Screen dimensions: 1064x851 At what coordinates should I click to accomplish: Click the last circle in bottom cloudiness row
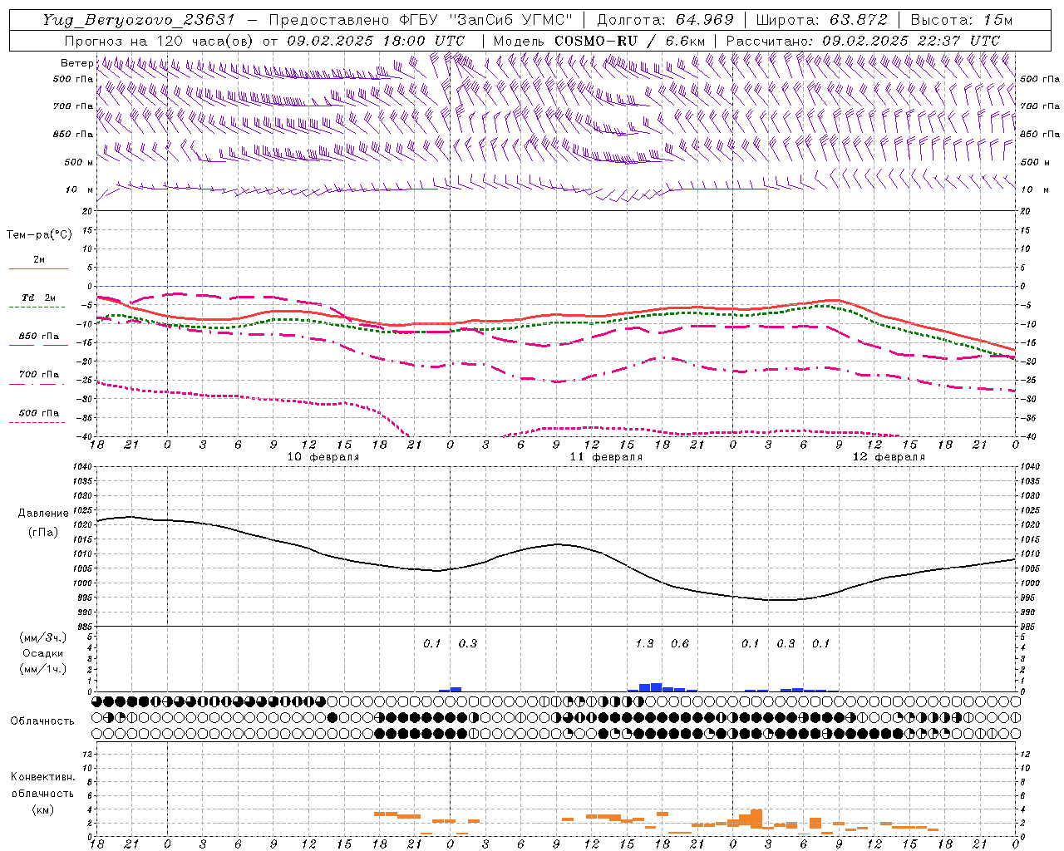point(1015,733)
